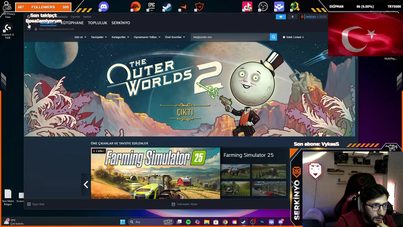Open the Yeni Metin Belgesi file
Viewport: 403px width, 227px height.
click(x=8, y=198)
